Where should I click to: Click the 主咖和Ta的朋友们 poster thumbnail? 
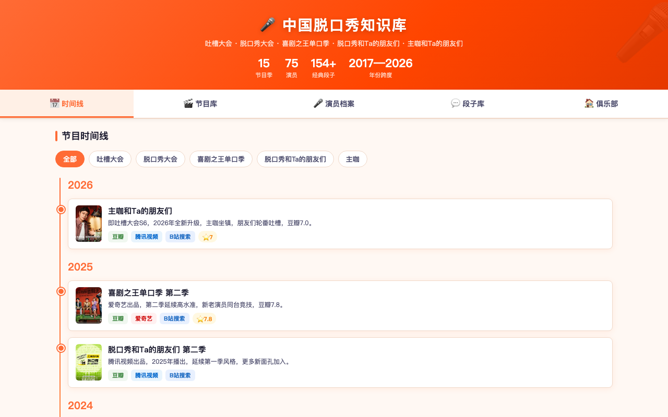[x=89, y=224]
